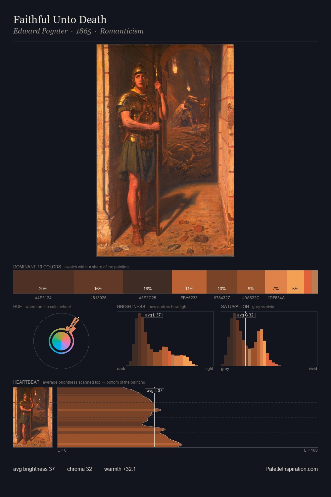Screen dimensions: 331x497
Task: Click the hue color wheel
Action: pos(61,341)
